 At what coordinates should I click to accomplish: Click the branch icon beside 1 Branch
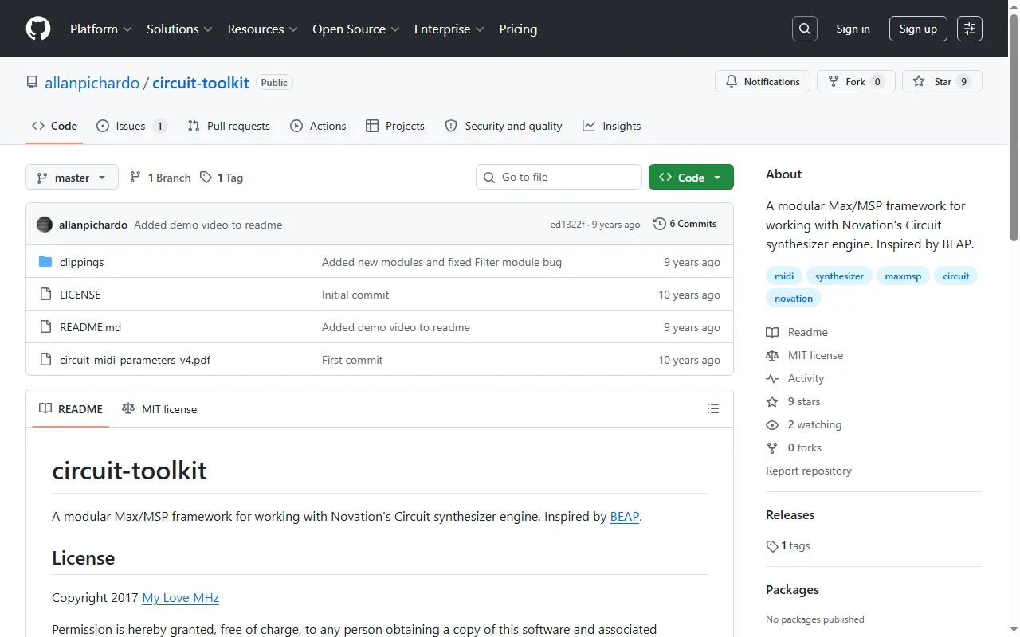point(135,178)
